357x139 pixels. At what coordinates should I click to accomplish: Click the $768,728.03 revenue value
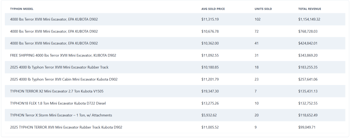coord(307,31)
